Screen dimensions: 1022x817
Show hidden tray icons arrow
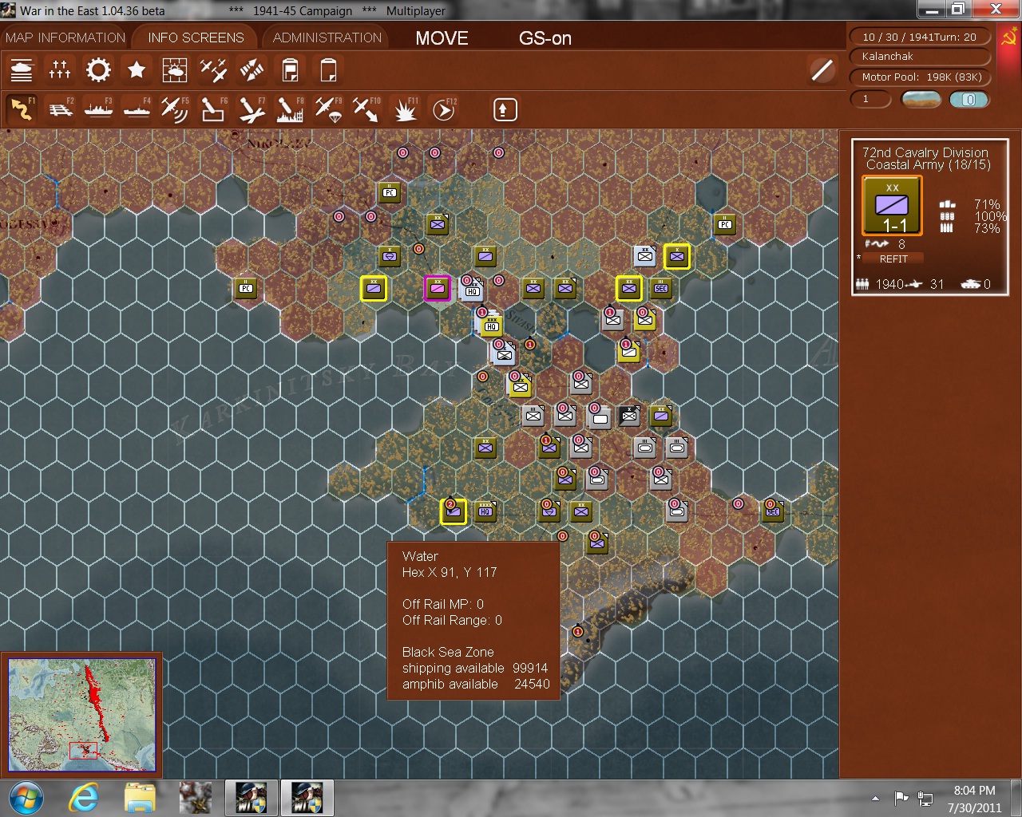coord(875,798)
